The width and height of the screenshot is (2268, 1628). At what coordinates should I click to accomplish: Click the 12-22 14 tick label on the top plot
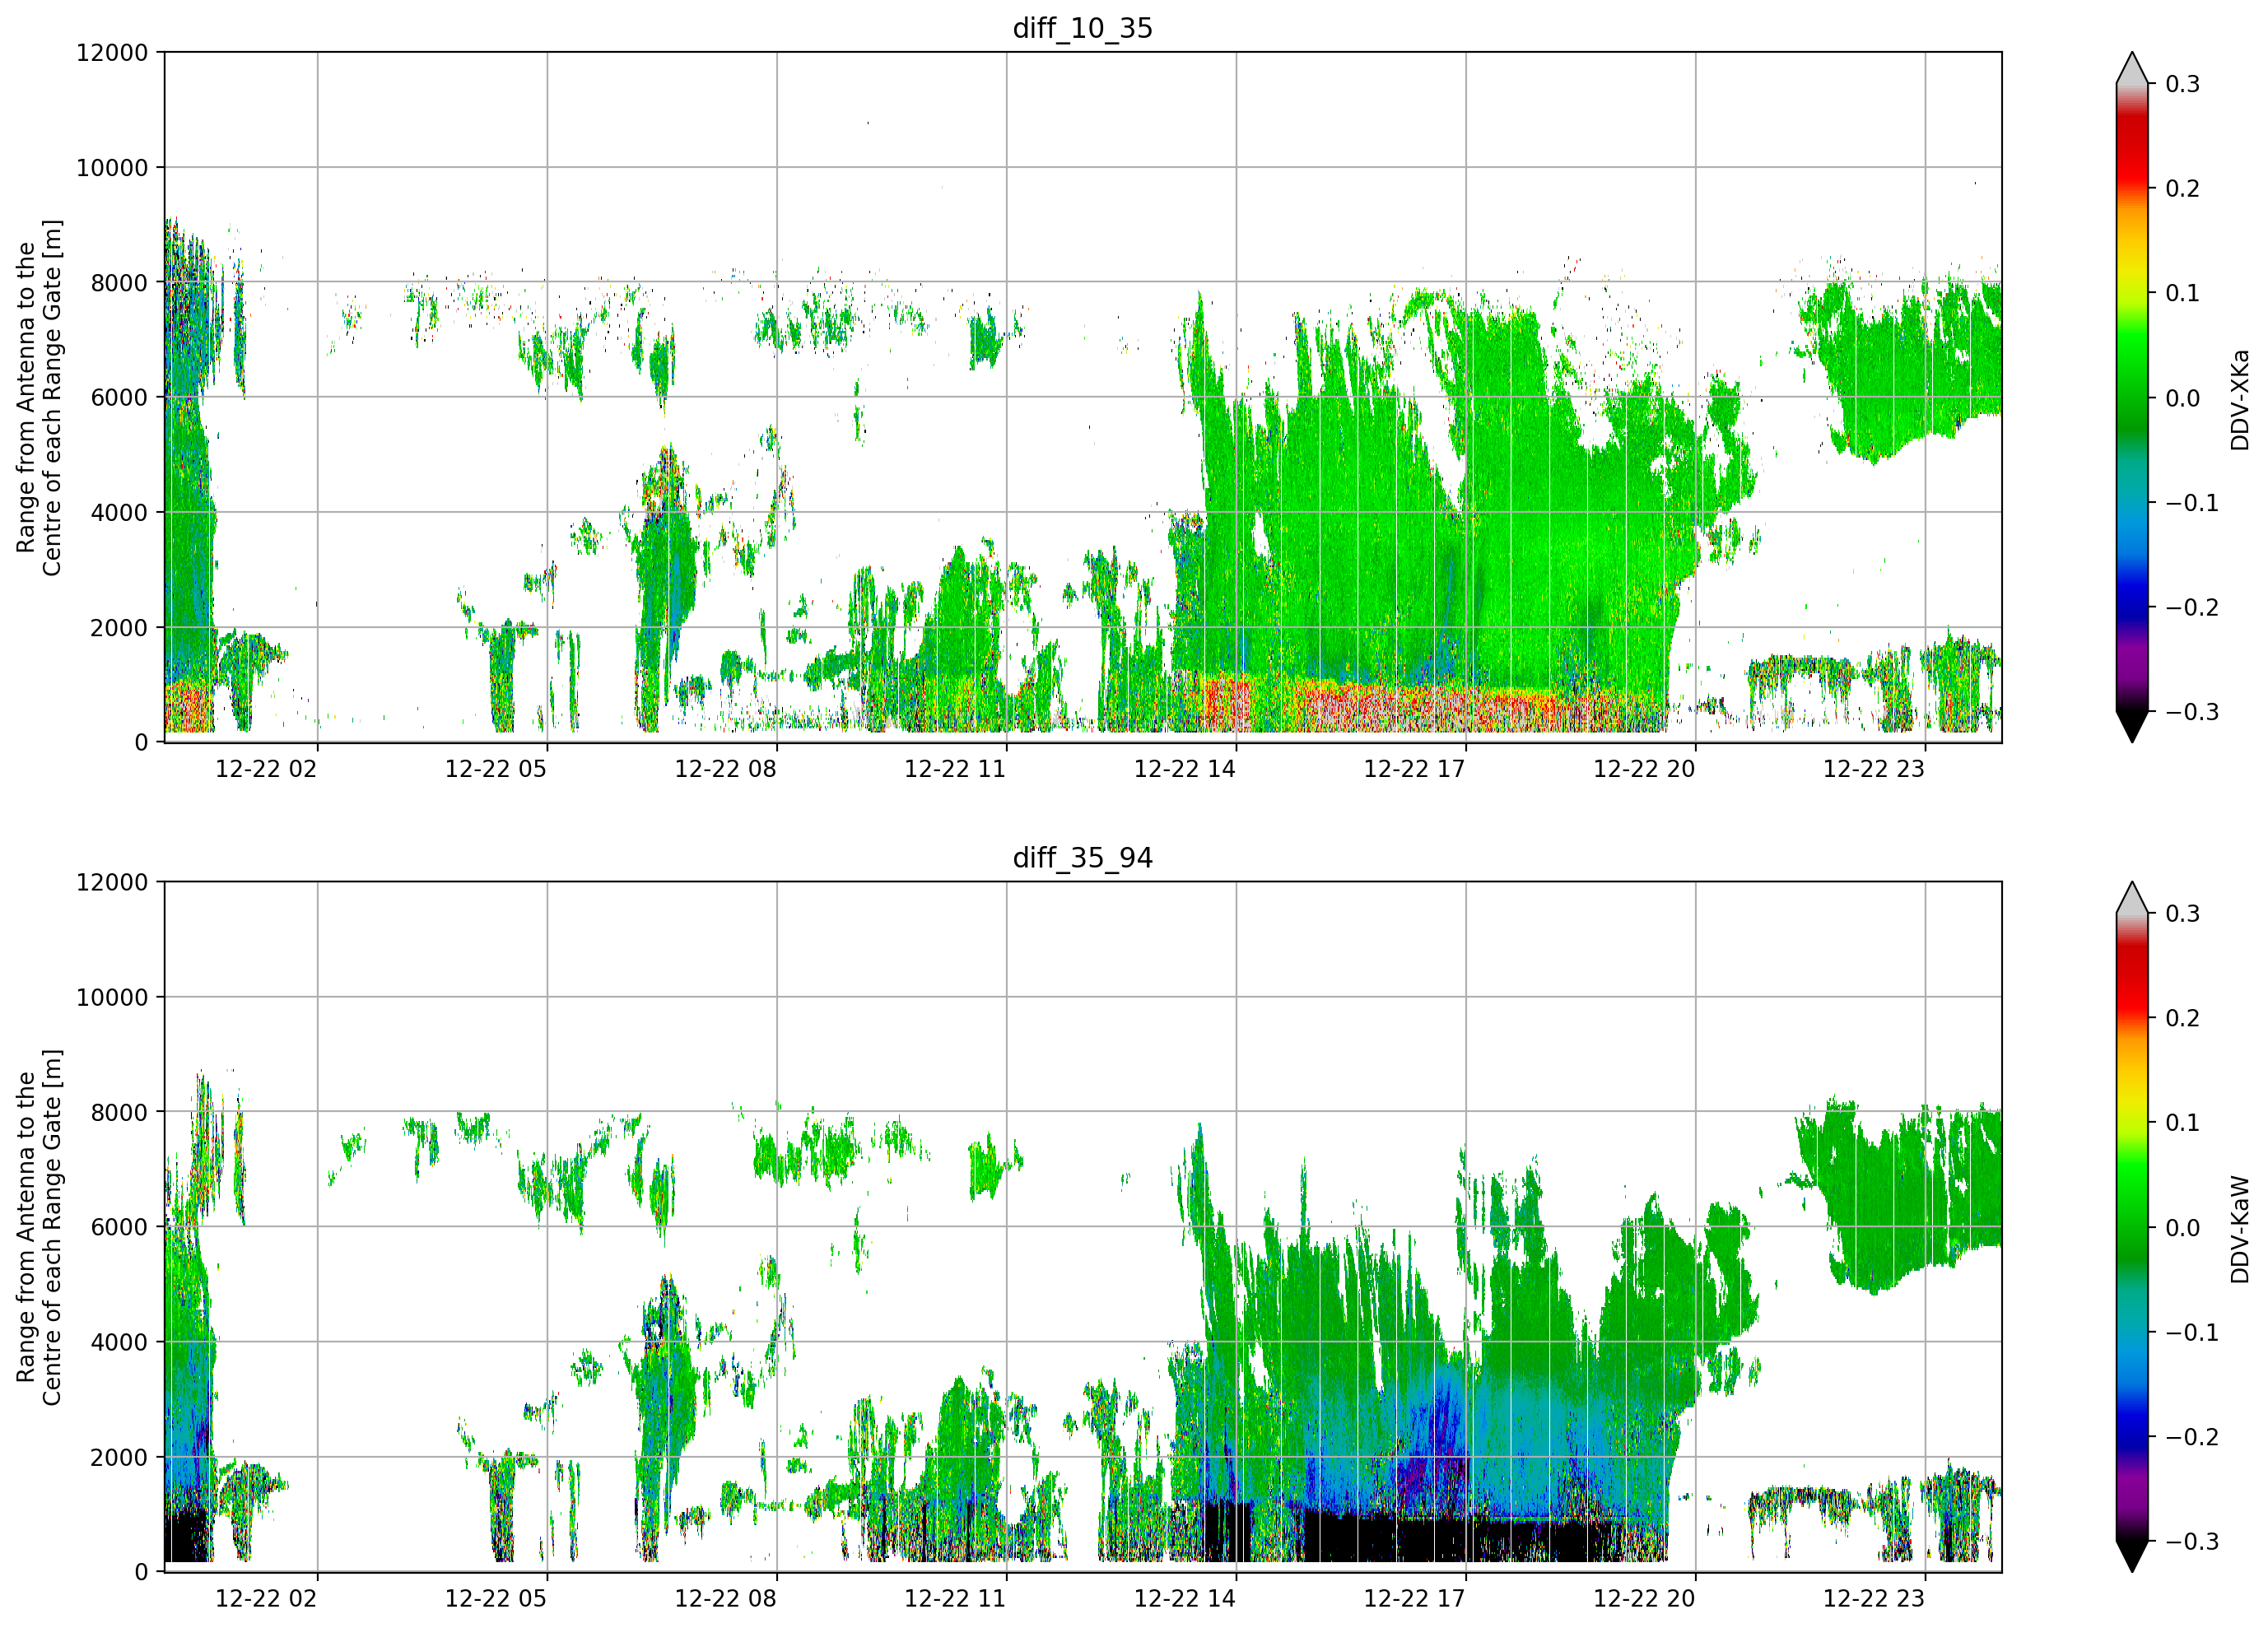pyautogui.click(x=1185, y=769)
